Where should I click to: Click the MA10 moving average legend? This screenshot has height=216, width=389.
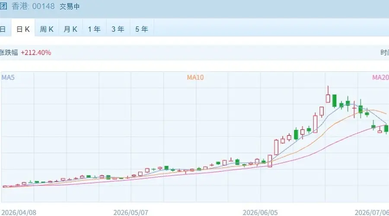point(195,77)
